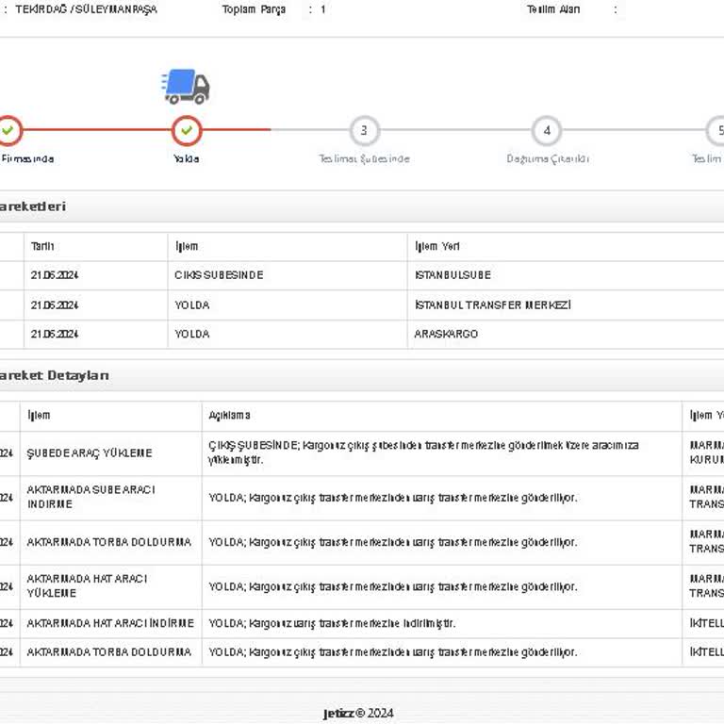Image resolution: width=724 pixels, height=724 pixels.
Task: Click the Açıklama column header
Action: [229, 415]
